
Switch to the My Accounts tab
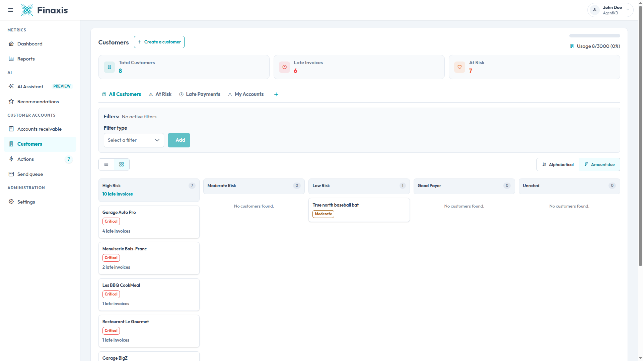click(246, 94)
